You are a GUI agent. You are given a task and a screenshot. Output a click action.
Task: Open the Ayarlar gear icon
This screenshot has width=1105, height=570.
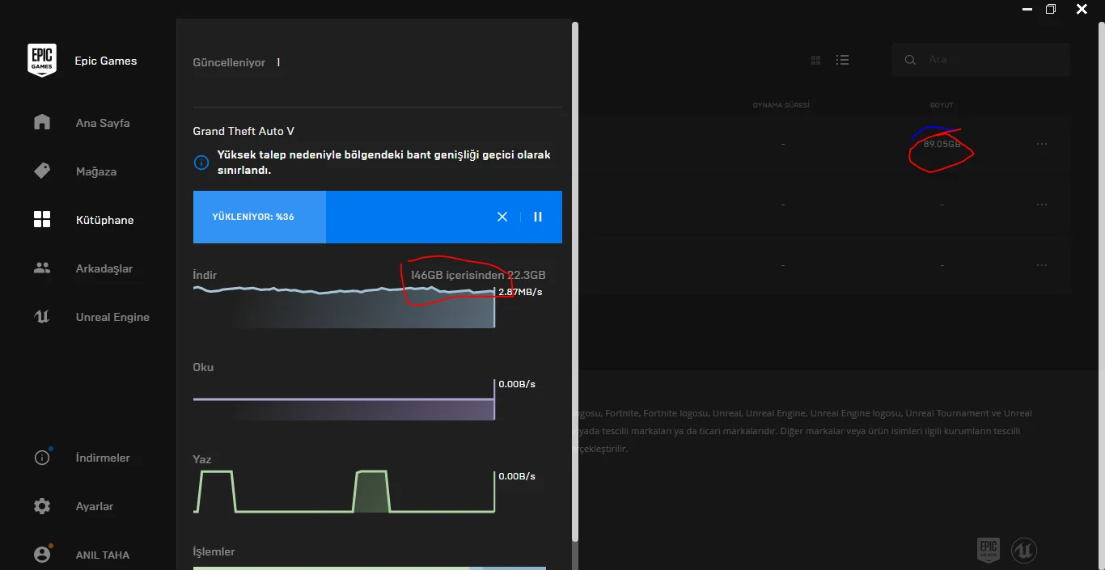[x=42, y=506]
